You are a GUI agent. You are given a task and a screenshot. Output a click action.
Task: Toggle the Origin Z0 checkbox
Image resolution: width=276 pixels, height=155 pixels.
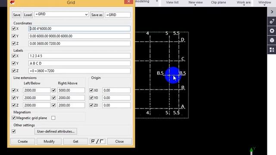click(91, 105)
